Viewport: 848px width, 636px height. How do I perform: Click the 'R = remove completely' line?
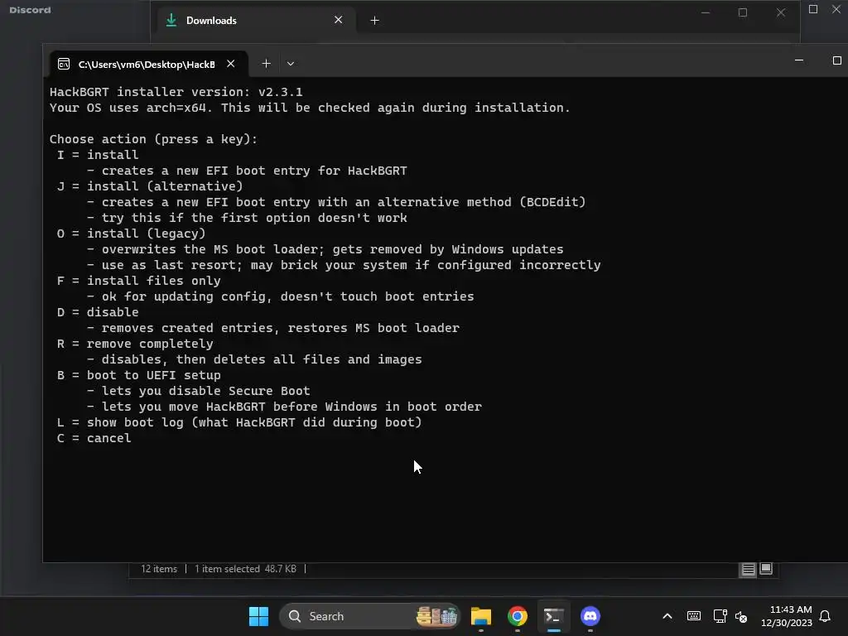click(135, 344)
